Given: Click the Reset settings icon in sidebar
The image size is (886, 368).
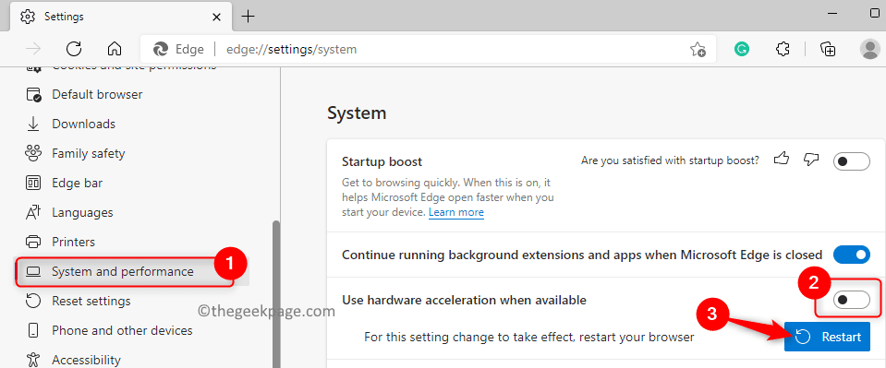Looking at the screenshot, I should pos(34,301).
